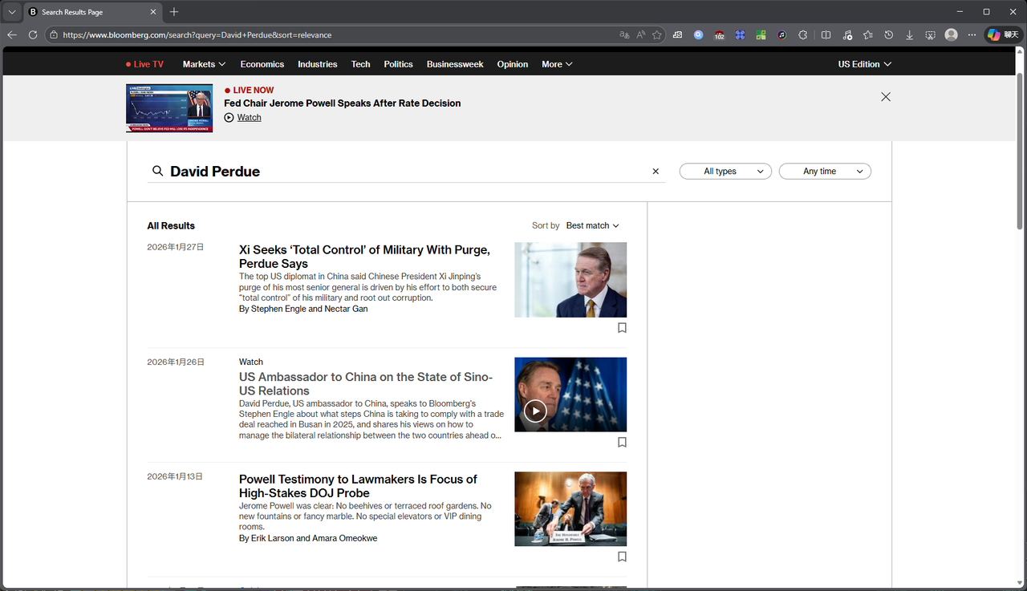Bookmark the Powell Testimony article
The width and height of the screenshot is (1027, 591).
(x=622, y=557)
